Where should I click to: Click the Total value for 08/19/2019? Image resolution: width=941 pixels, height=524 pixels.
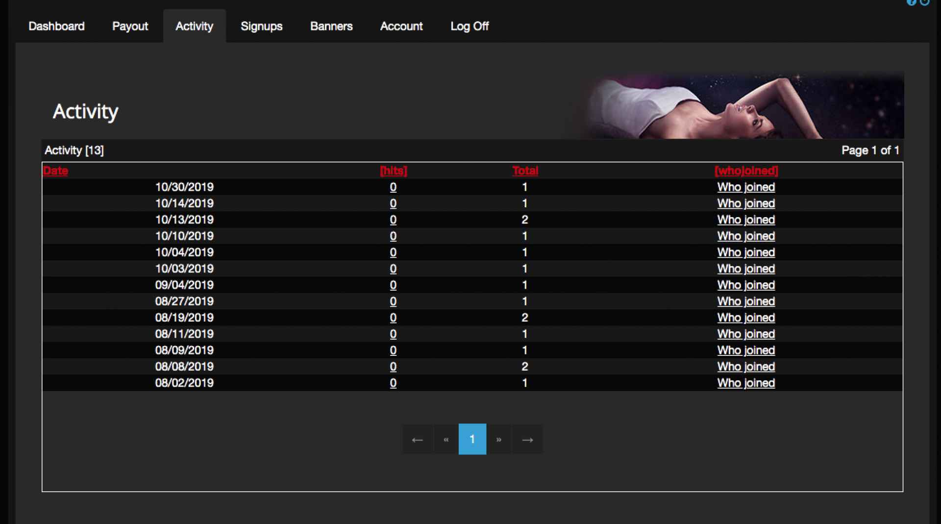point(525,318)
